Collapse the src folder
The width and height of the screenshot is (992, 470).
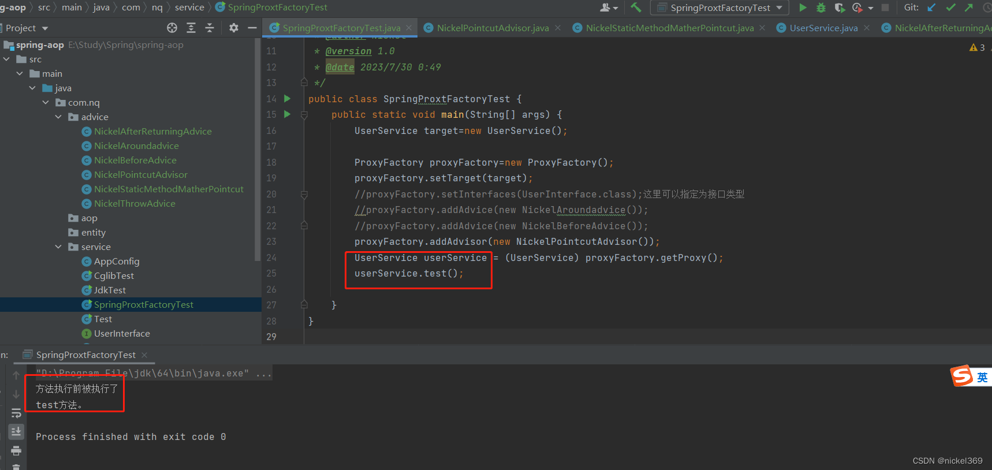[x=6, y=59]
